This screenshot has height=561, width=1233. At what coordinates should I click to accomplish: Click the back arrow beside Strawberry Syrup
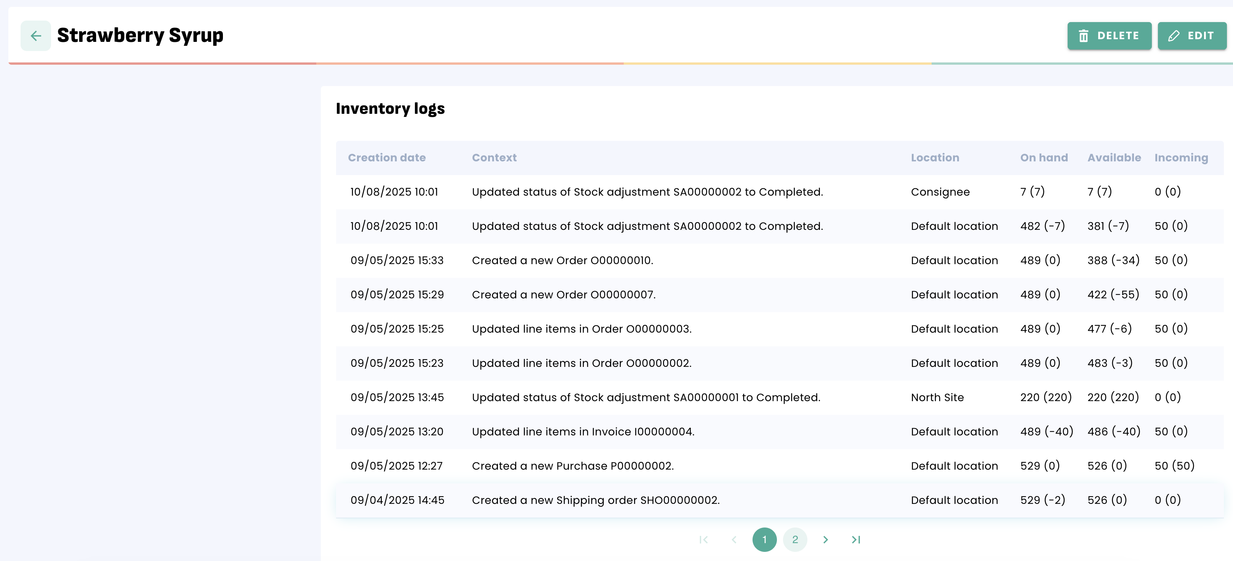(x=35, y=36)
